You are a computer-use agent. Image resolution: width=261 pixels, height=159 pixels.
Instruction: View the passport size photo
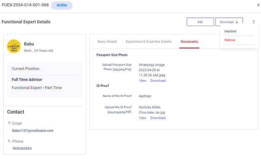142,81
